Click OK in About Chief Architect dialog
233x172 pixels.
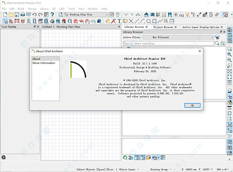[x=192, y=105]
